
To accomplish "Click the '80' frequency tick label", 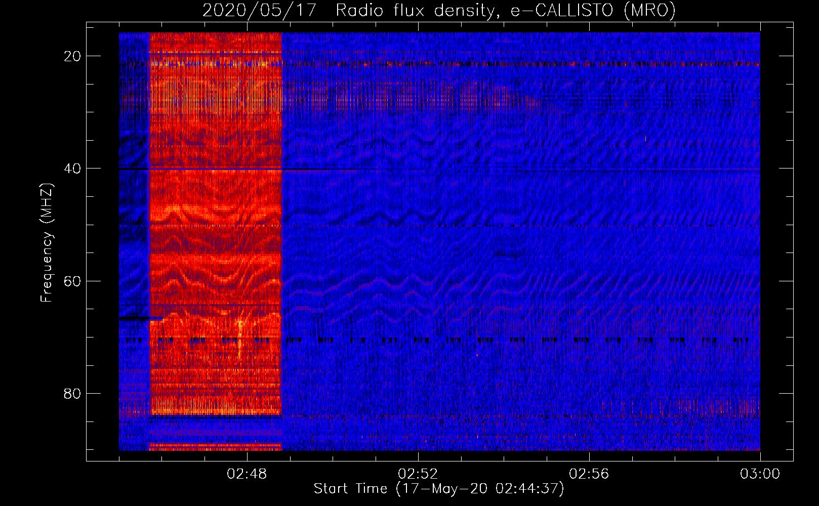I will click(72, 393).
